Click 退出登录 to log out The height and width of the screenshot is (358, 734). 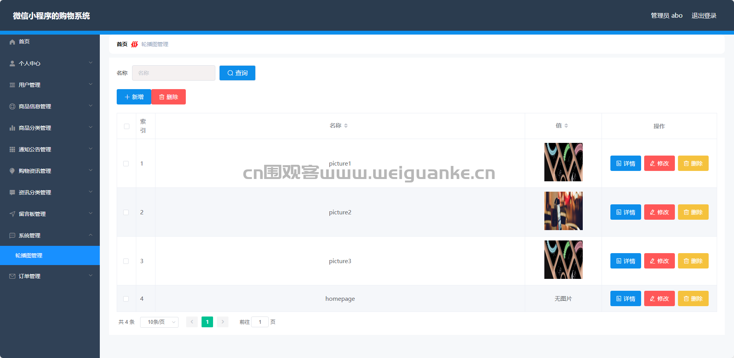(x=704, y=16)
